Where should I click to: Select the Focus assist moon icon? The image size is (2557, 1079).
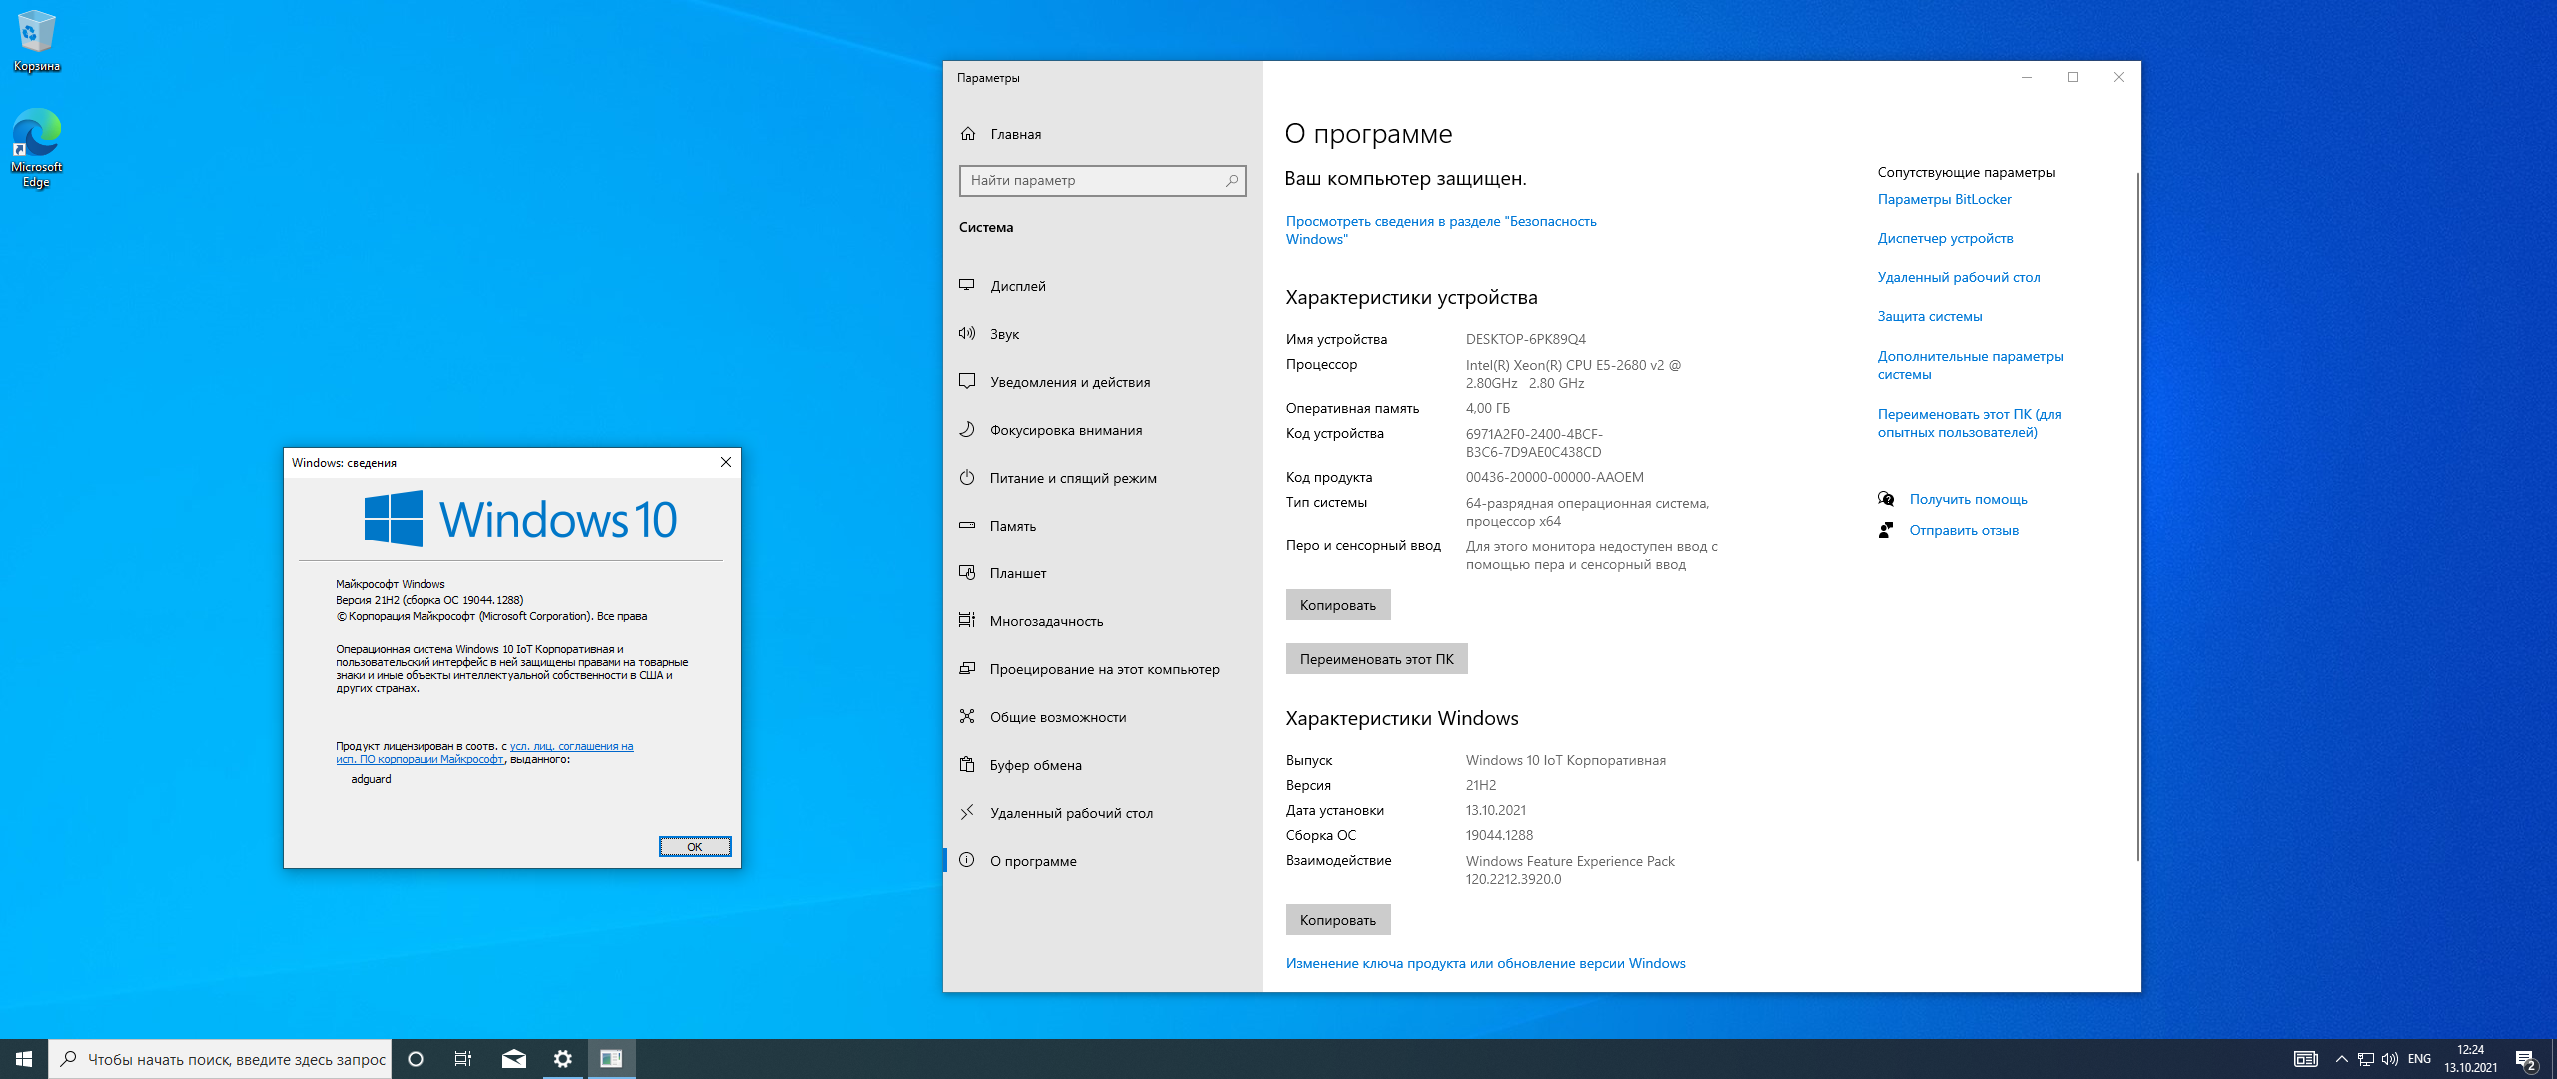tap(967, 430)
